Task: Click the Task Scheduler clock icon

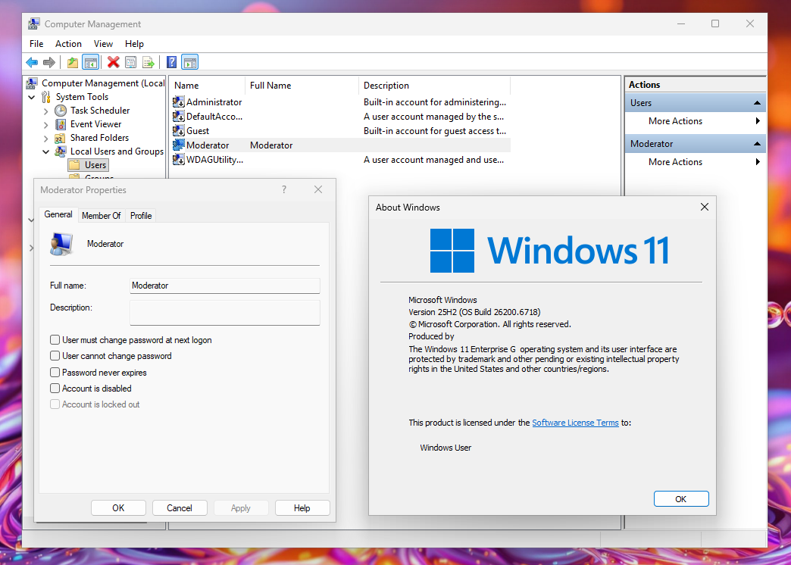Action: click(61, 111)
